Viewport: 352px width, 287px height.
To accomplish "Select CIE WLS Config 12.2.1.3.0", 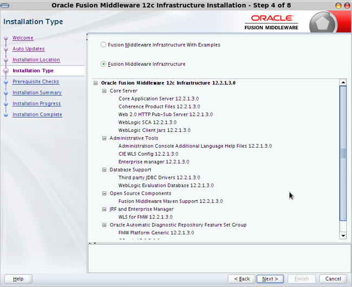I will tap(148, 154).
